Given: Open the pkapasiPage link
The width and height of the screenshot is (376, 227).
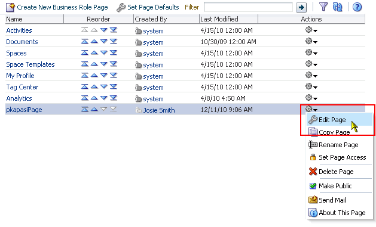Looking at the screenshot, I should 24,110.
